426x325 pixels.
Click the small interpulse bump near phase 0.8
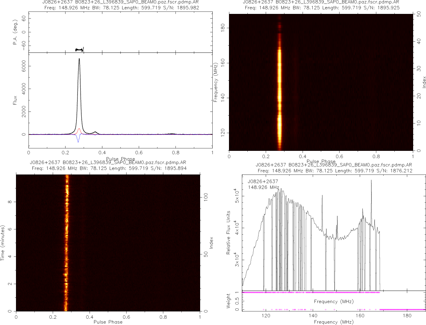coord(171,133)
